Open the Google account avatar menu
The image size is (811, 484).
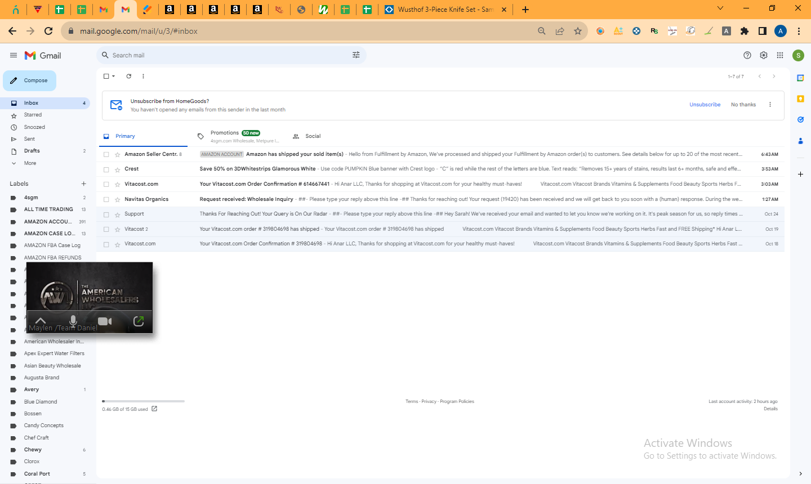798,55
